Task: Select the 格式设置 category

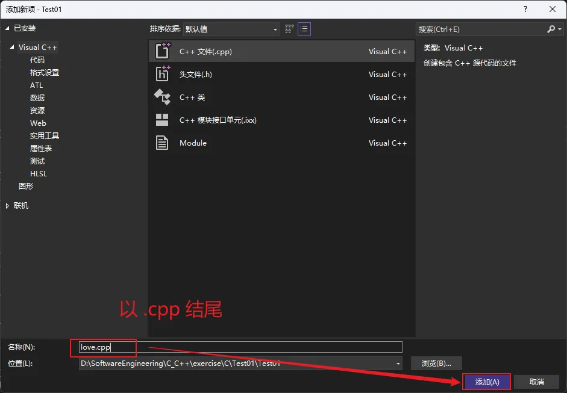Action: coord(45,73)
